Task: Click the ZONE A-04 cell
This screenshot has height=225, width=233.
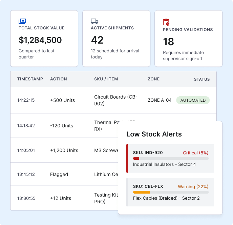Action: tap(160, 100)
